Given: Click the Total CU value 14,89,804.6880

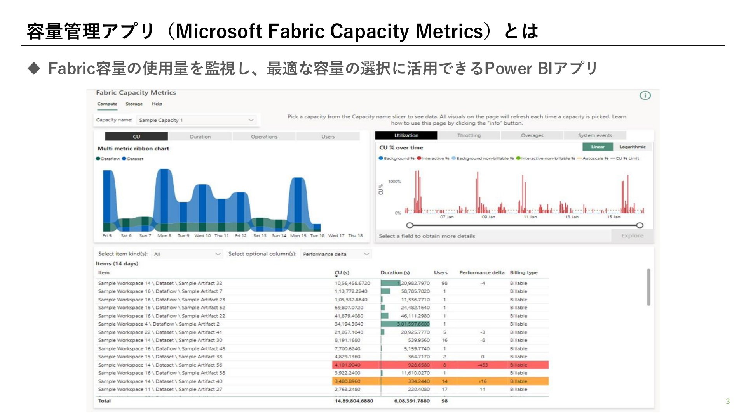Looking at the screenshot, I should coord(354,401).
